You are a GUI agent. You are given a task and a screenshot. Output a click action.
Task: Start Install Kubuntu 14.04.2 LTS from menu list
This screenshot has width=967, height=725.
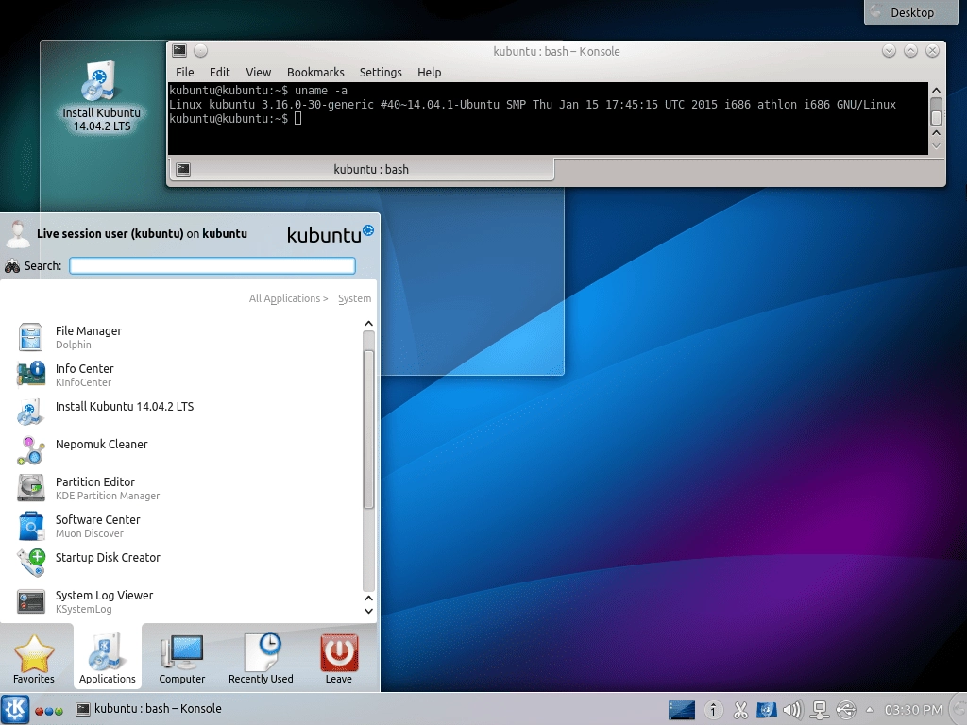pyautogui.click(x=185, y=413)
